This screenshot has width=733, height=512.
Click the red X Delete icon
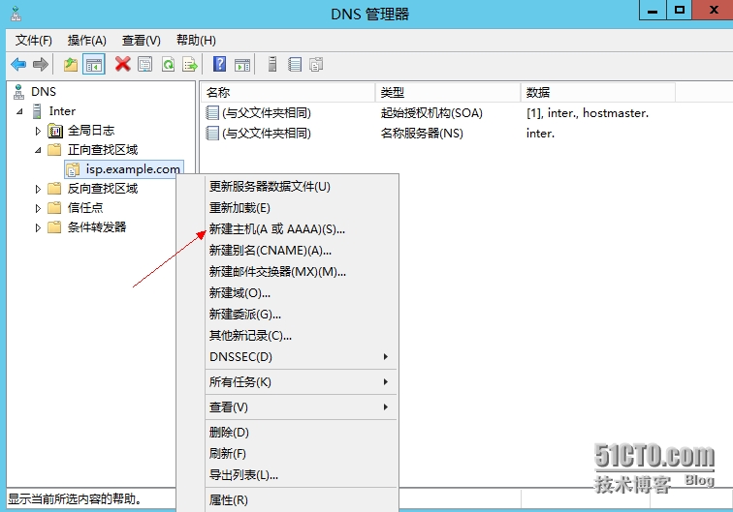[122, 65]
